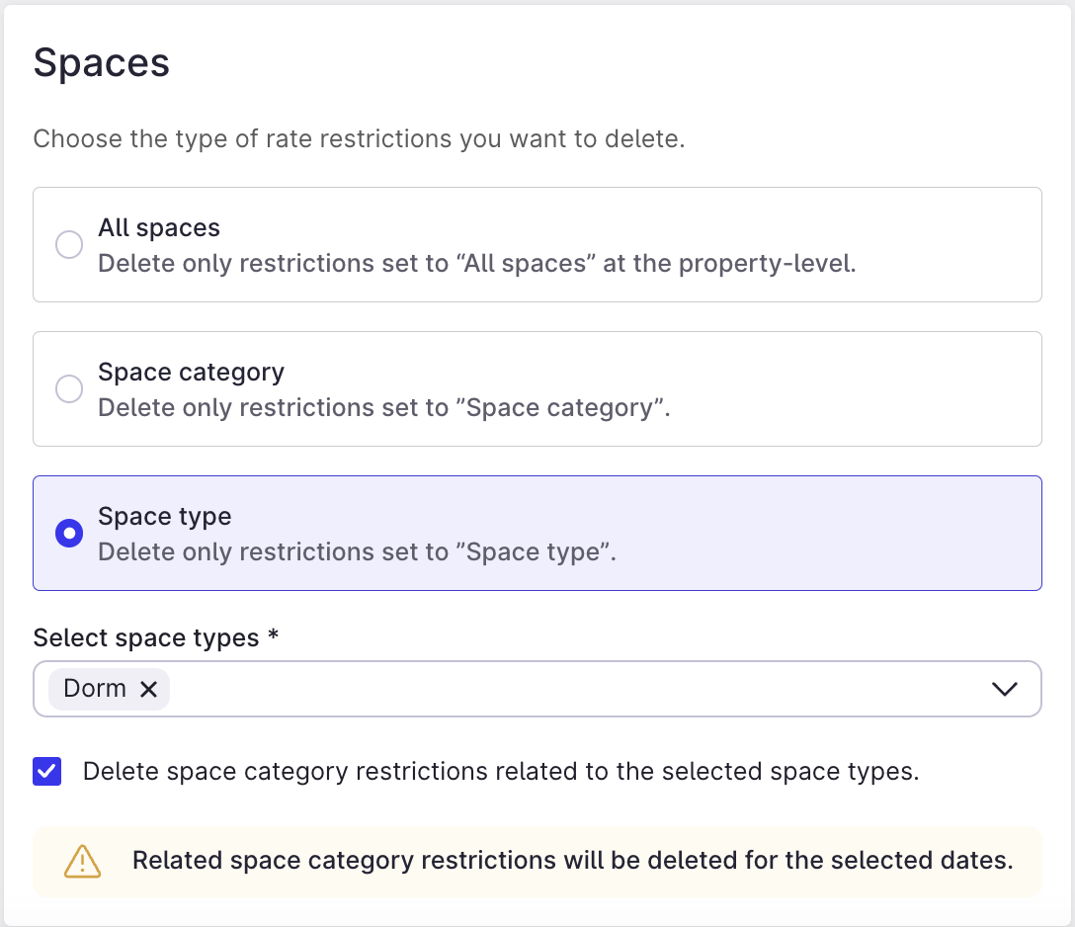This screenshot has width=1075, height=927.
Task: Click the Space category option description text
Action: click(x=383, y=408)
